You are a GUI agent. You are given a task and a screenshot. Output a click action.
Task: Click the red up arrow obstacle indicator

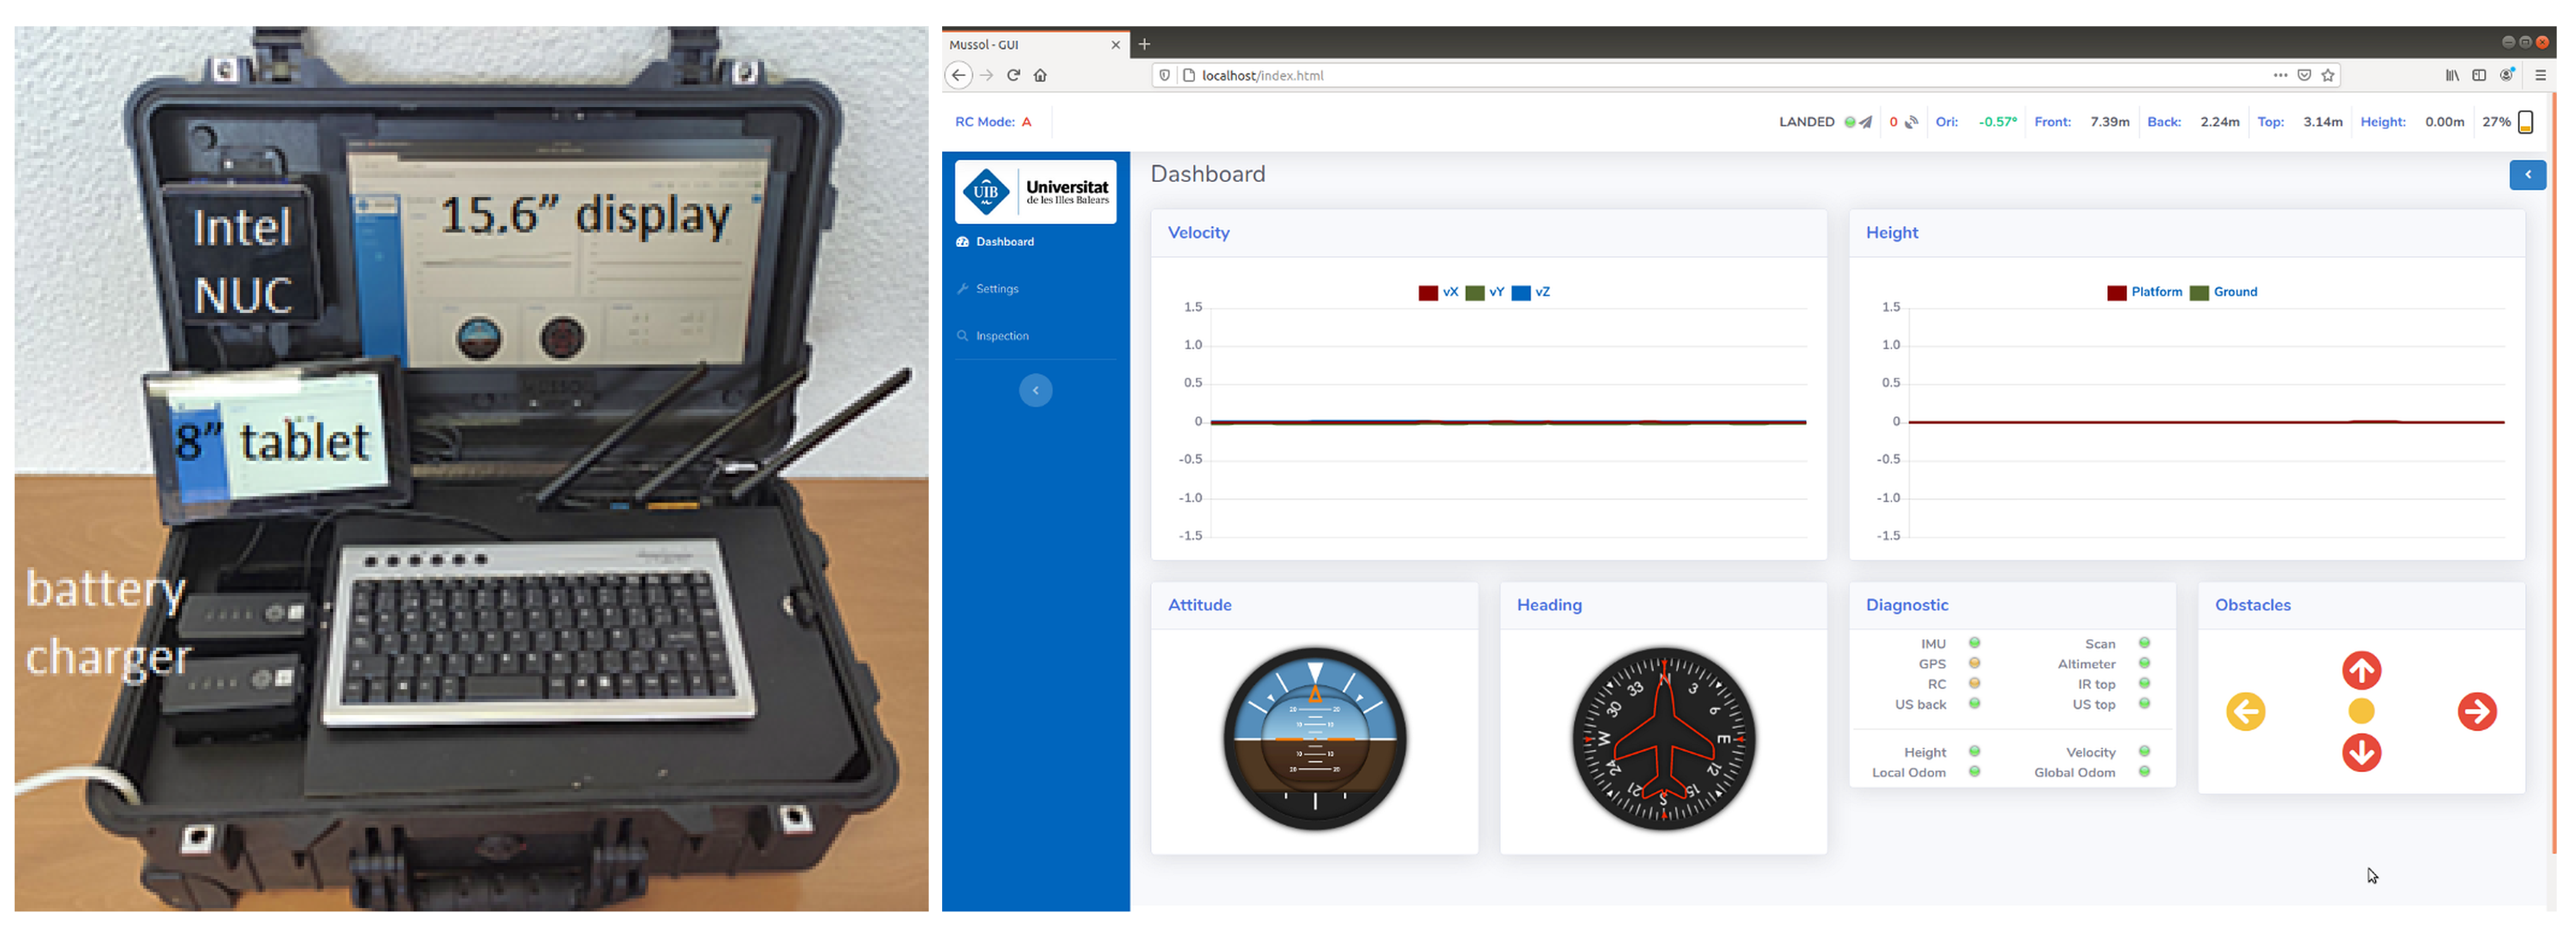click(2361, 671)
